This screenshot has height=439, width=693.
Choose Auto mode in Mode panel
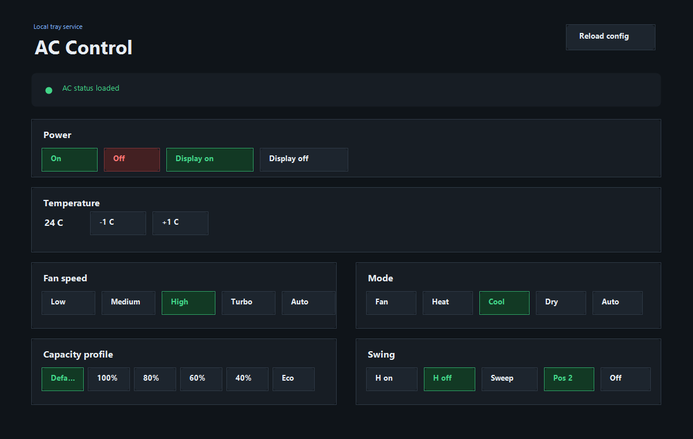point(617,303)
